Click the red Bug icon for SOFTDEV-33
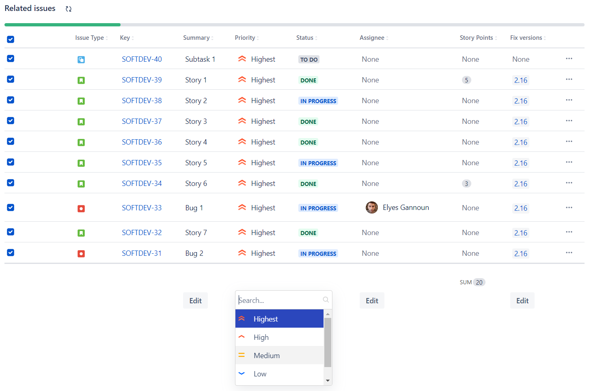Viewport: 589px width, 391px height. (81, 209)
